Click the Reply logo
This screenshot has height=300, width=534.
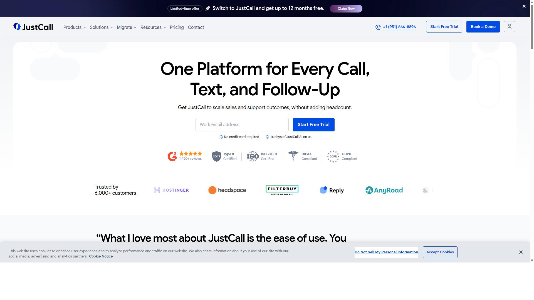(332, 190)
